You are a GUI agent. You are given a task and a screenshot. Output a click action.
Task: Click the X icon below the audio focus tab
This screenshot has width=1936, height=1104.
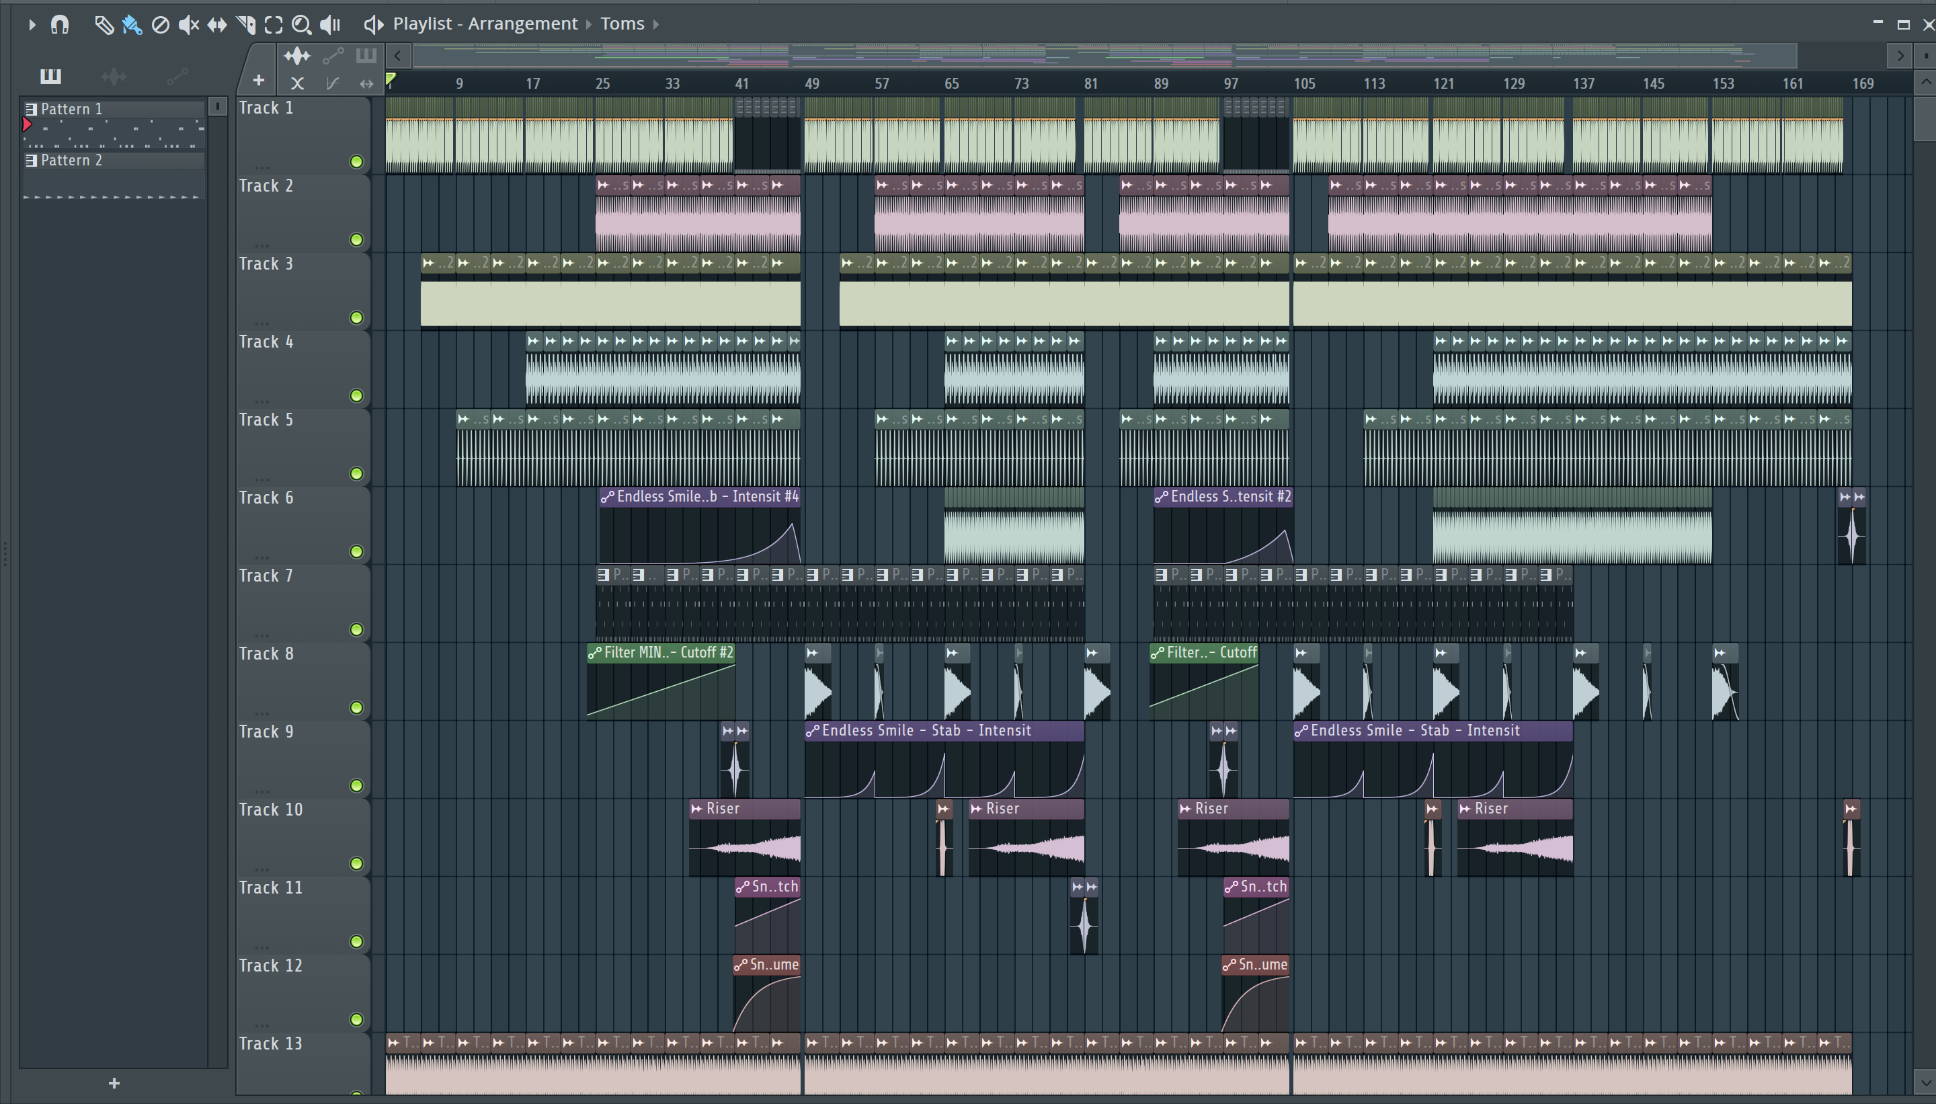[297, 83]
